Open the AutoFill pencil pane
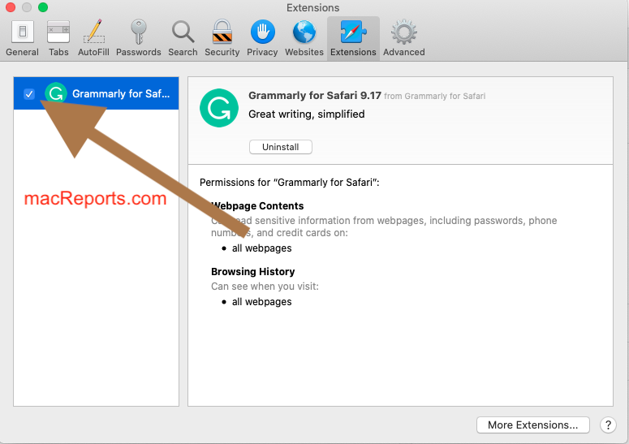The width and height of the screenshot is (629, 444). tap(93, 38)
